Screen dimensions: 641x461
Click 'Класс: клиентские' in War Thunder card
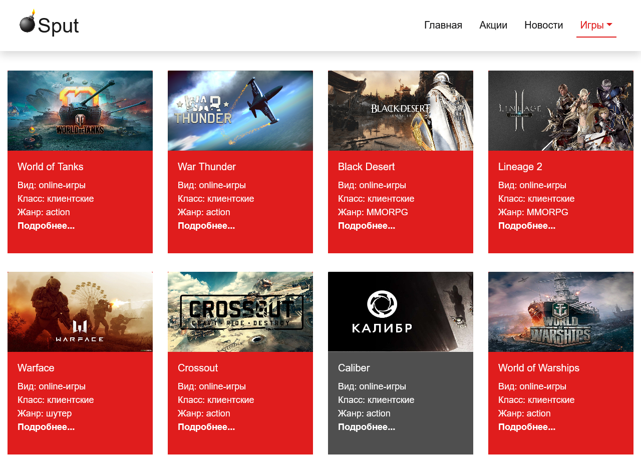tap(216, 199)
